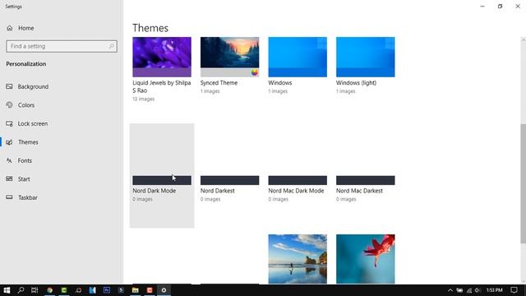The image size is (526, 296).
Task: Open the clock showing 1:53 PM
Action: pyautogui.click(x=495, y=290)
